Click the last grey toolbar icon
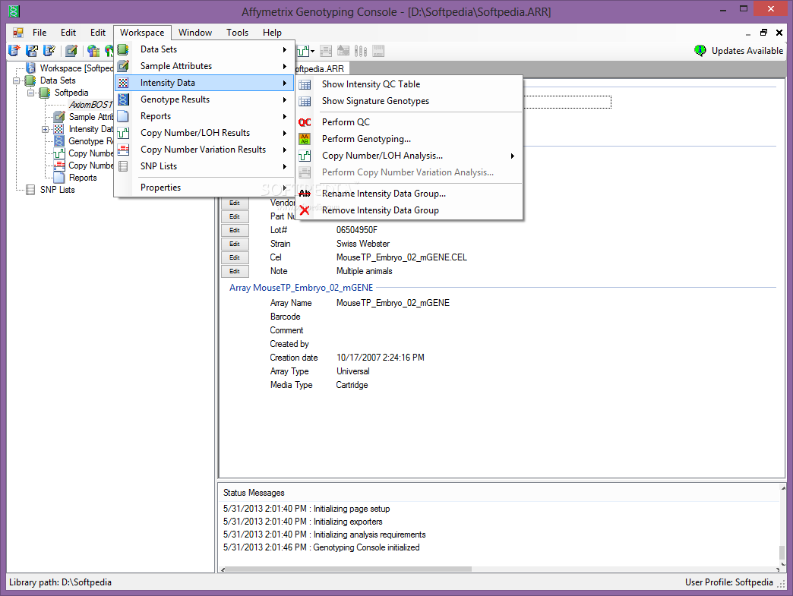This screenshot has width=793, height=596. (x=378, y=51)
